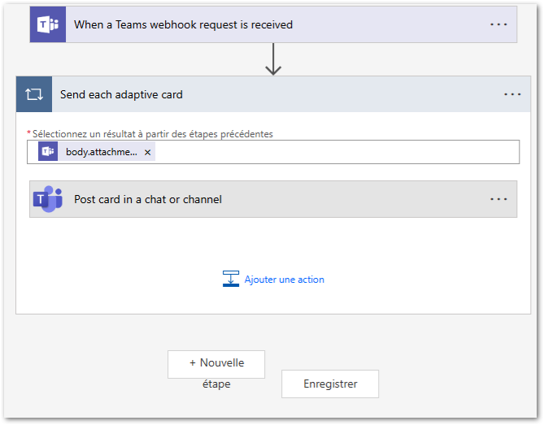The width and height of the screenshot is (544, 425).
Task: Click the Teams icon on the webhook trigger
Action: pyautogui.click(x=47, y=24)
